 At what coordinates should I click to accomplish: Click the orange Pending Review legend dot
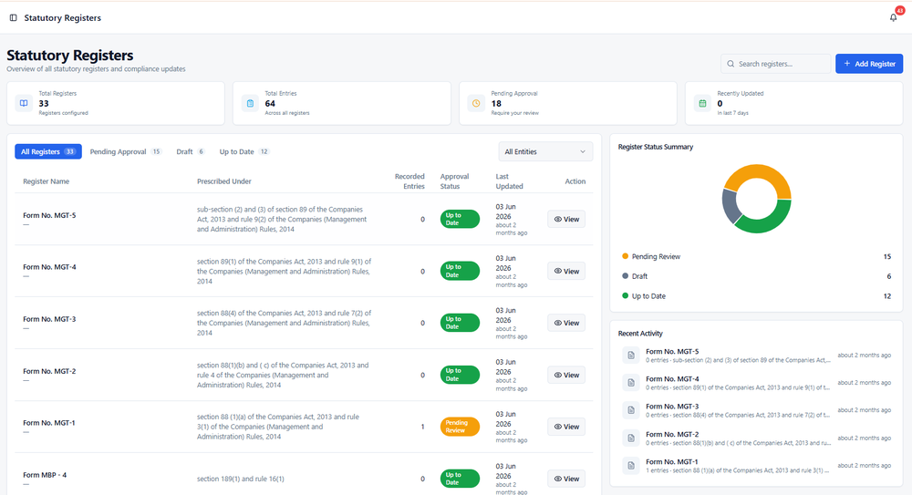[x=626, y=256]
